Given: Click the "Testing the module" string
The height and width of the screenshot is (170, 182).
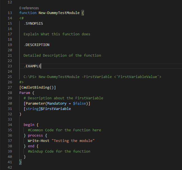Looking at the screenshot, I should [73, 141].
